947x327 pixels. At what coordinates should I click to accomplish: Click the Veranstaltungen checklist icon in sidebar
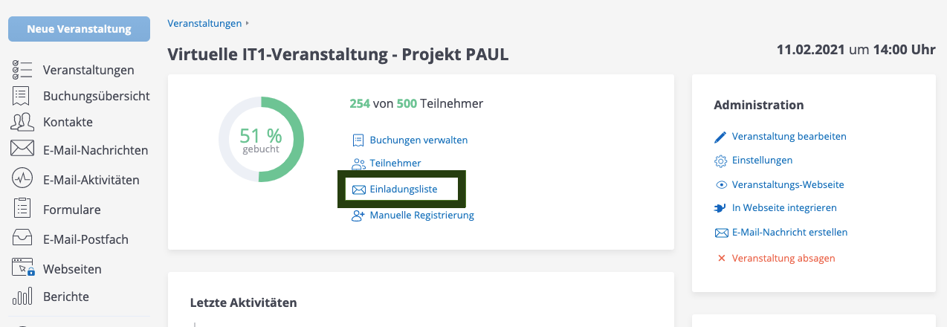coord(22,70)
